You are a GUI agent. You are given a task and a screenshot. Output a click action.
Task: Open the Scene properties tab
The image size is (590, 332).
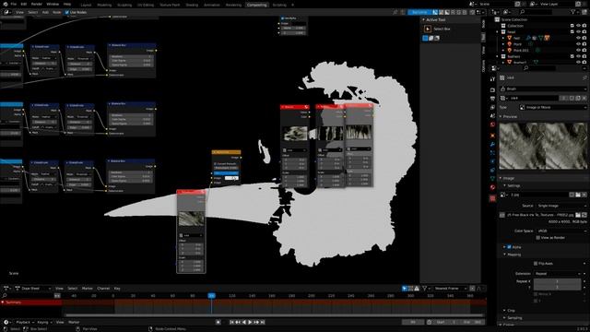[492, 116]
